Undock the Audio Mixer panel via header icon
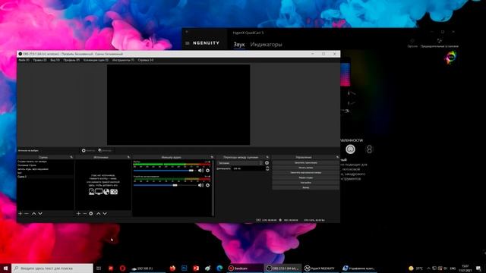The width and height of the screenshot is (486, 273). pyautogui.click(x=212, y=157)
